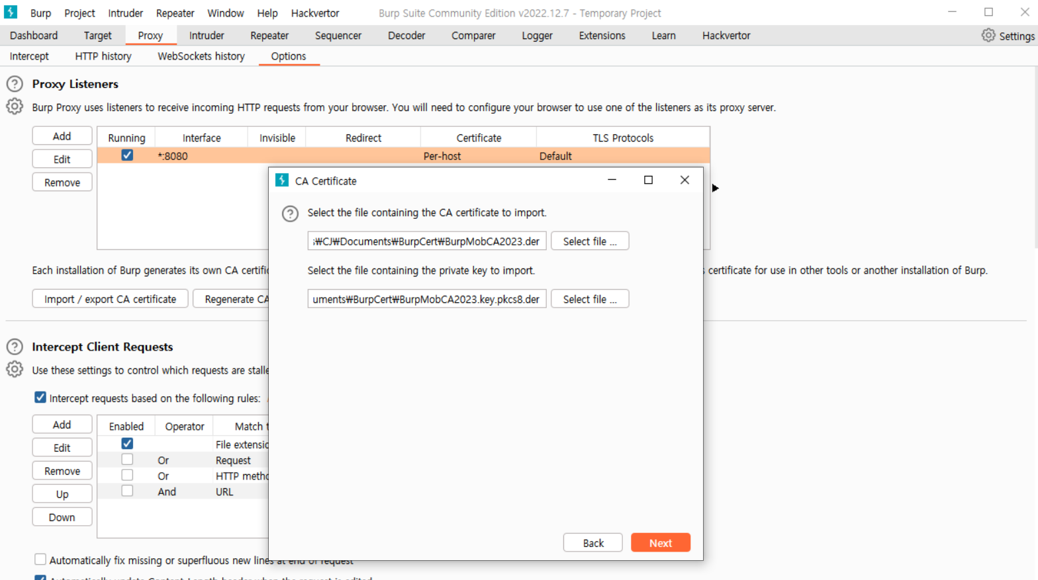The image size is (1038, 580).
Task: Click Select file for CA certificate
Action: point(590,241)
